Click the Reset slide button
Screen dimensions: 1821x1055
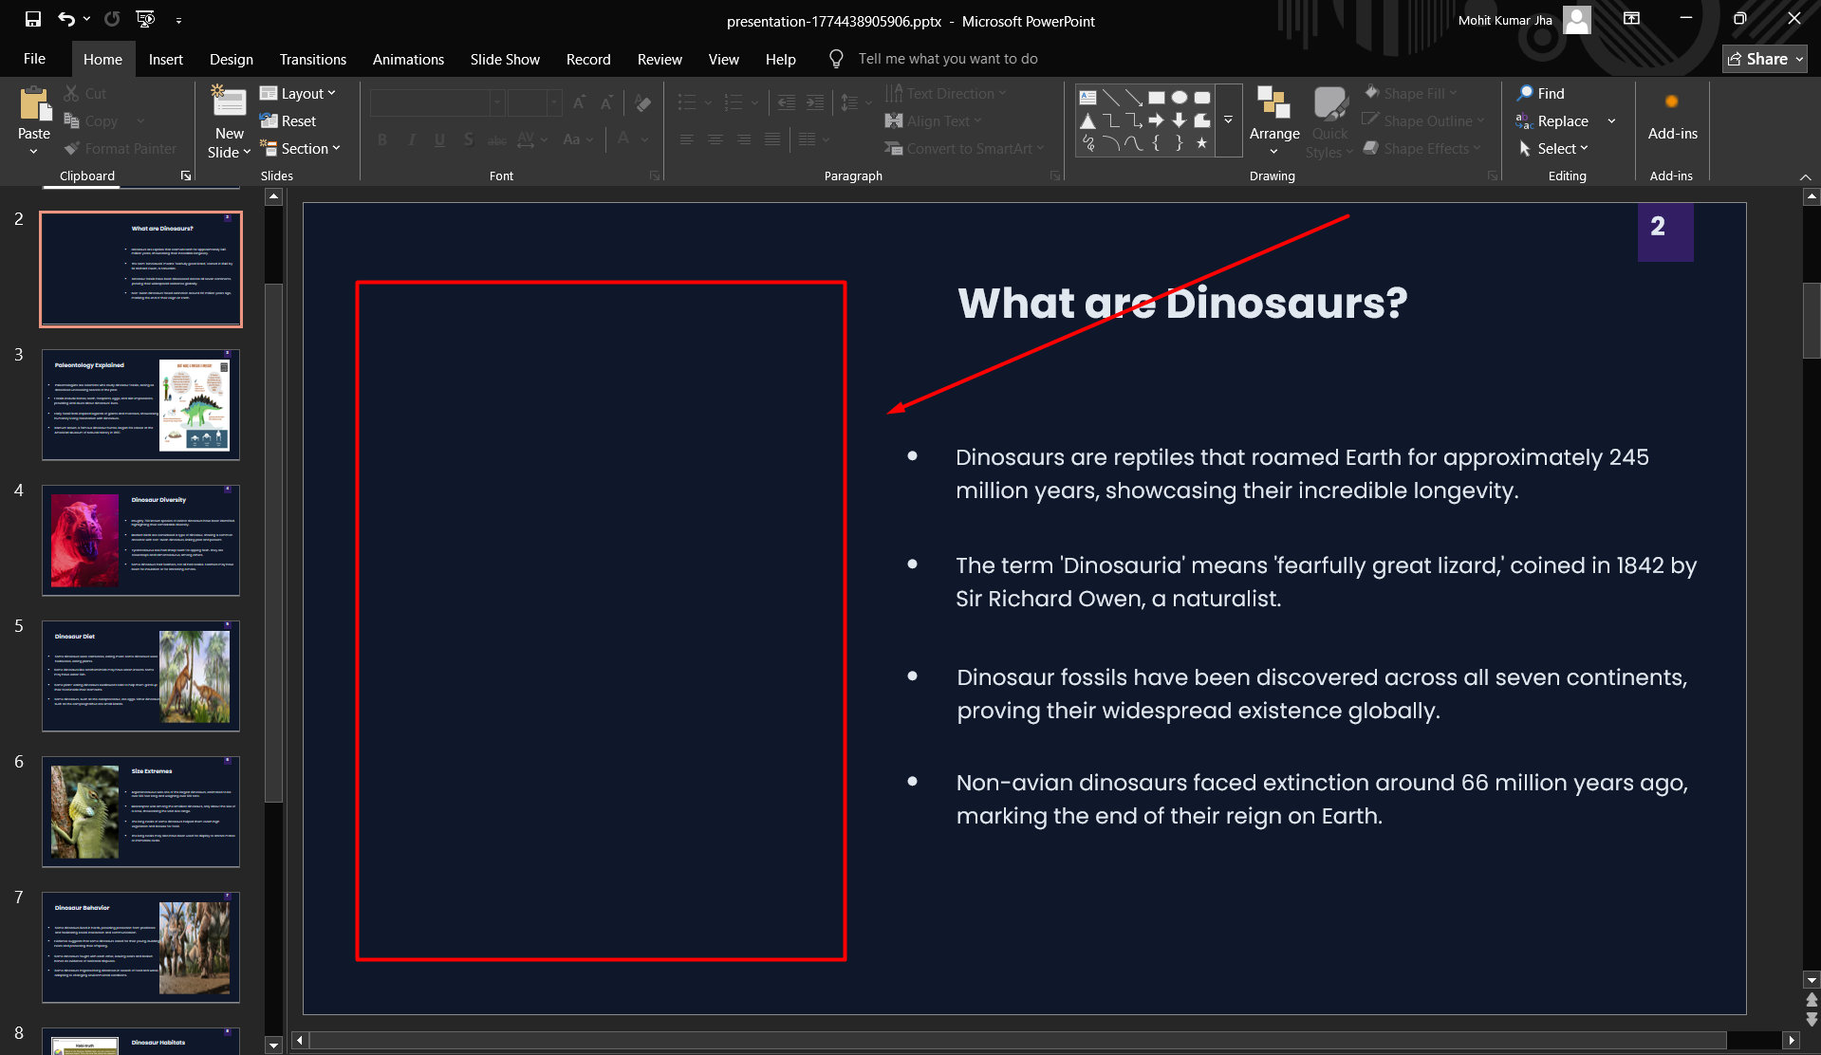(288, 121)
